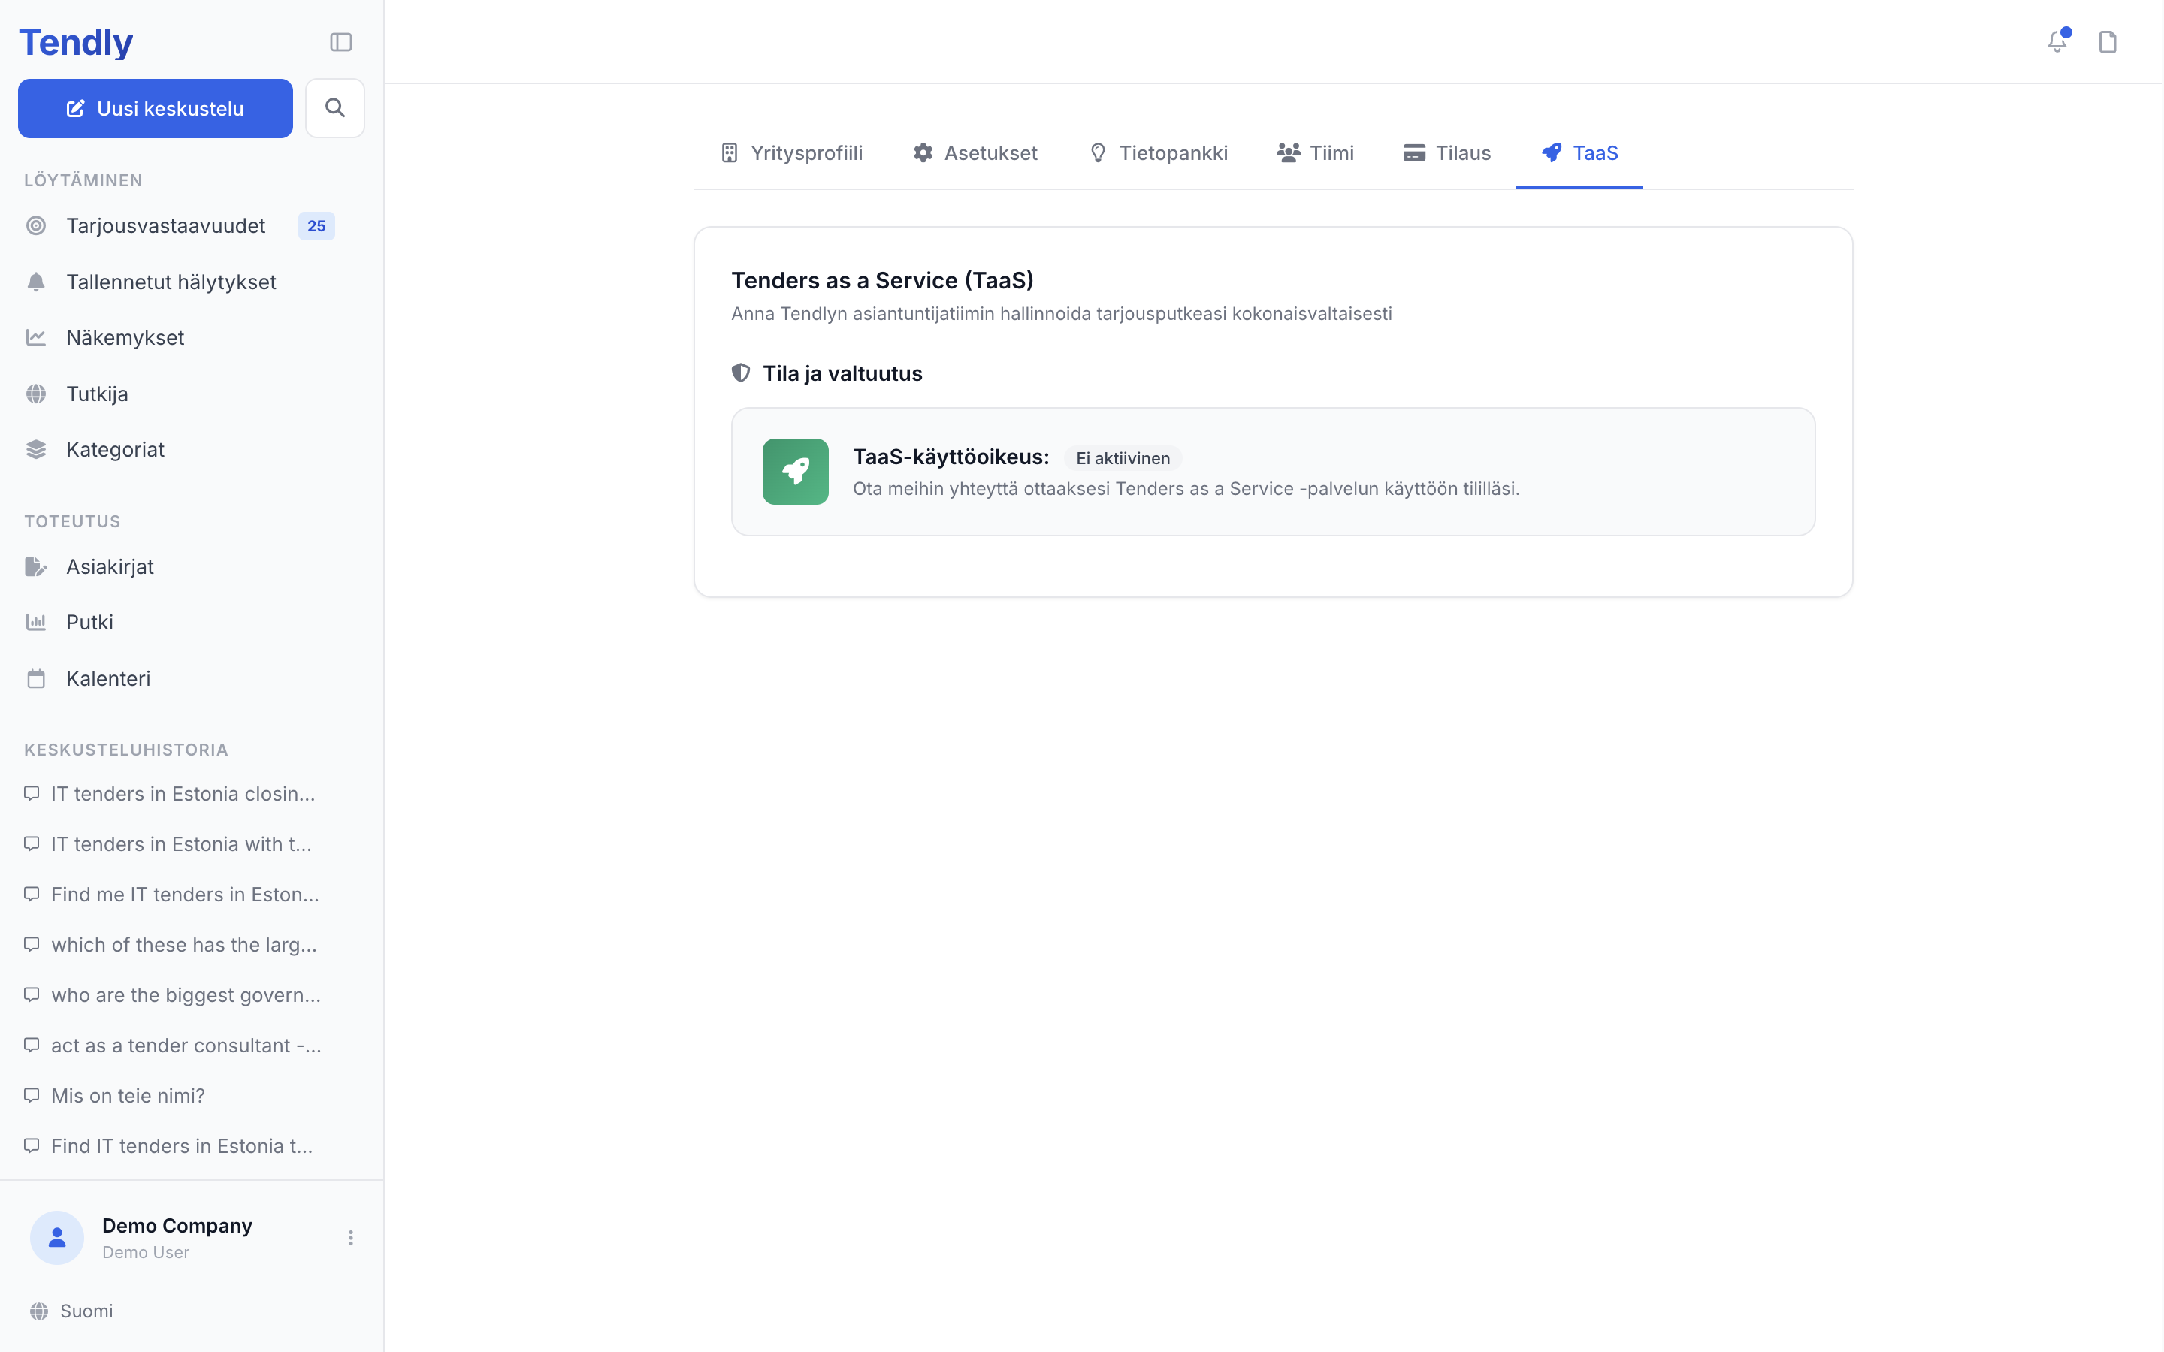This screenshot has height=1352, width=2164.
Task: Open notifications bell icon
Action: point(2057,41)
